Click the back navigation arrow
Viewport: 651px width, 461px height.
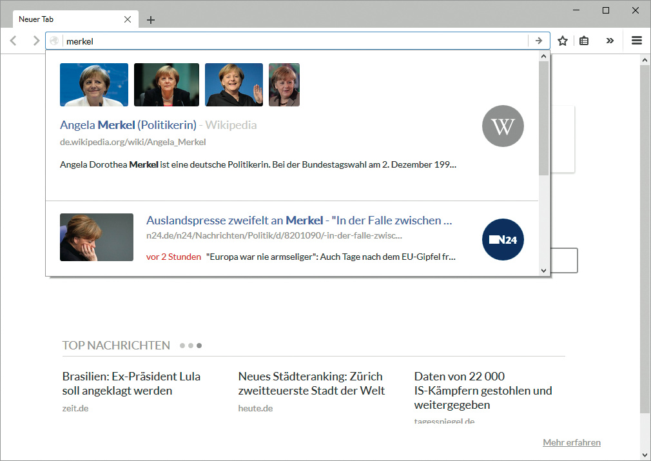coord(13,41)
